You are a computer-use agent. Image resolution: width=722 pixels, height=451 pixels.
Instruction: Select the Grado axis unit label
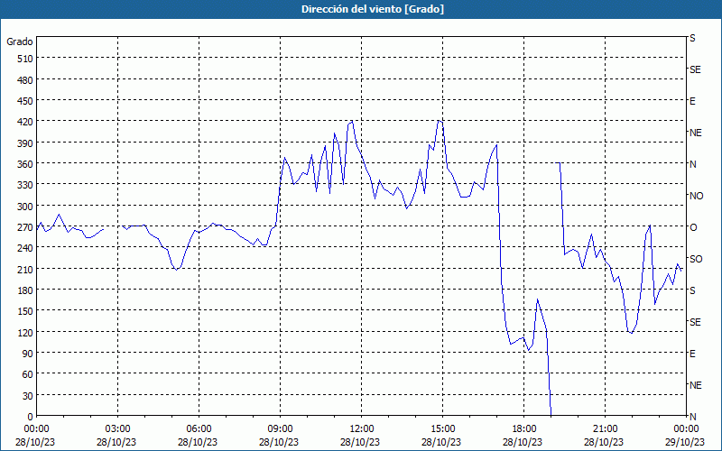tap(20, 41)
